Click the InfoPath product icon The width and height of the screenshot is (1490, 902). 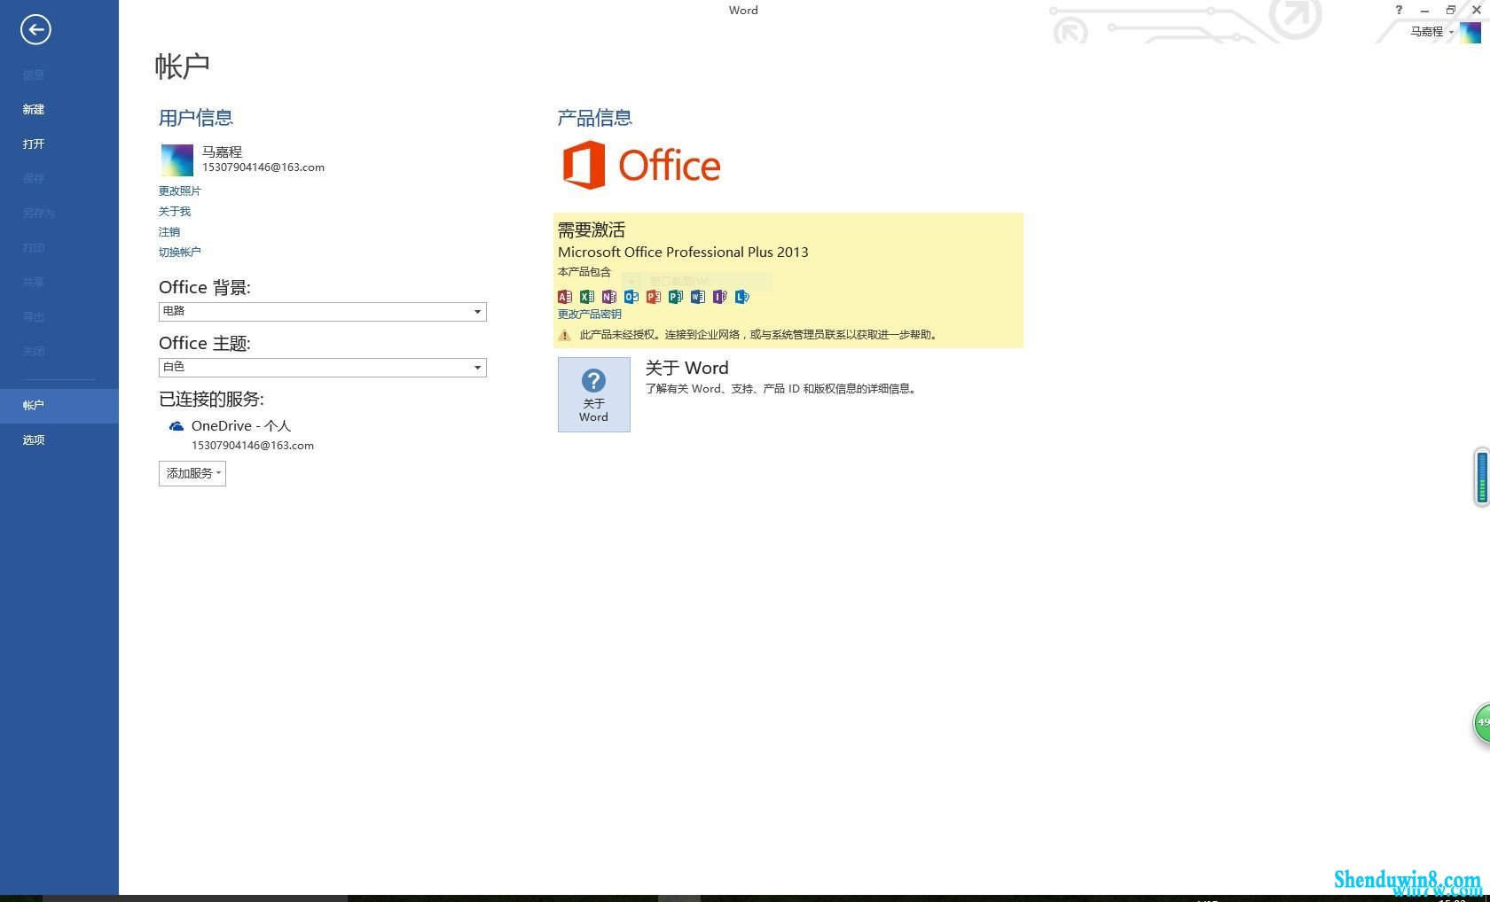pyautogui.click(x=720, y=297)
